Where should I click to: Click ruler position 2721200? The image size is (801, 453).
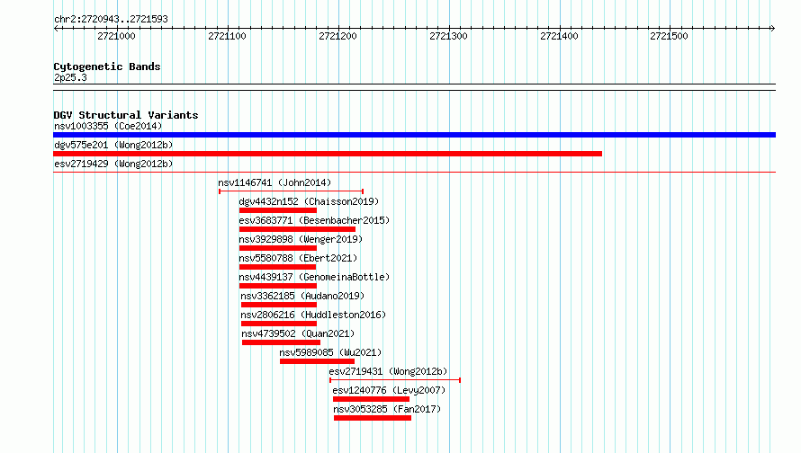coord(337,36)
